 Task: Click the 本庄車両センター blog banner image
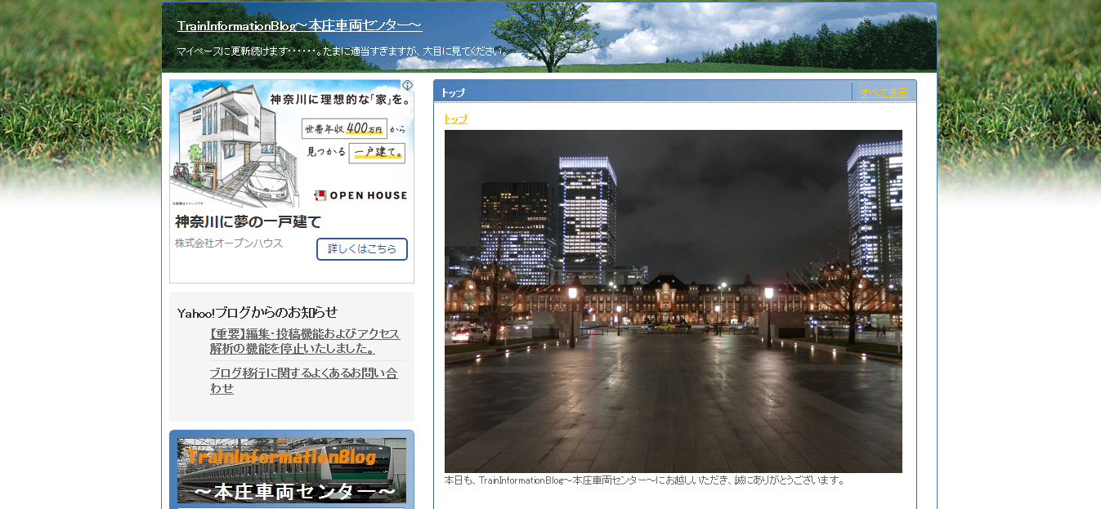tap(292, 471)
